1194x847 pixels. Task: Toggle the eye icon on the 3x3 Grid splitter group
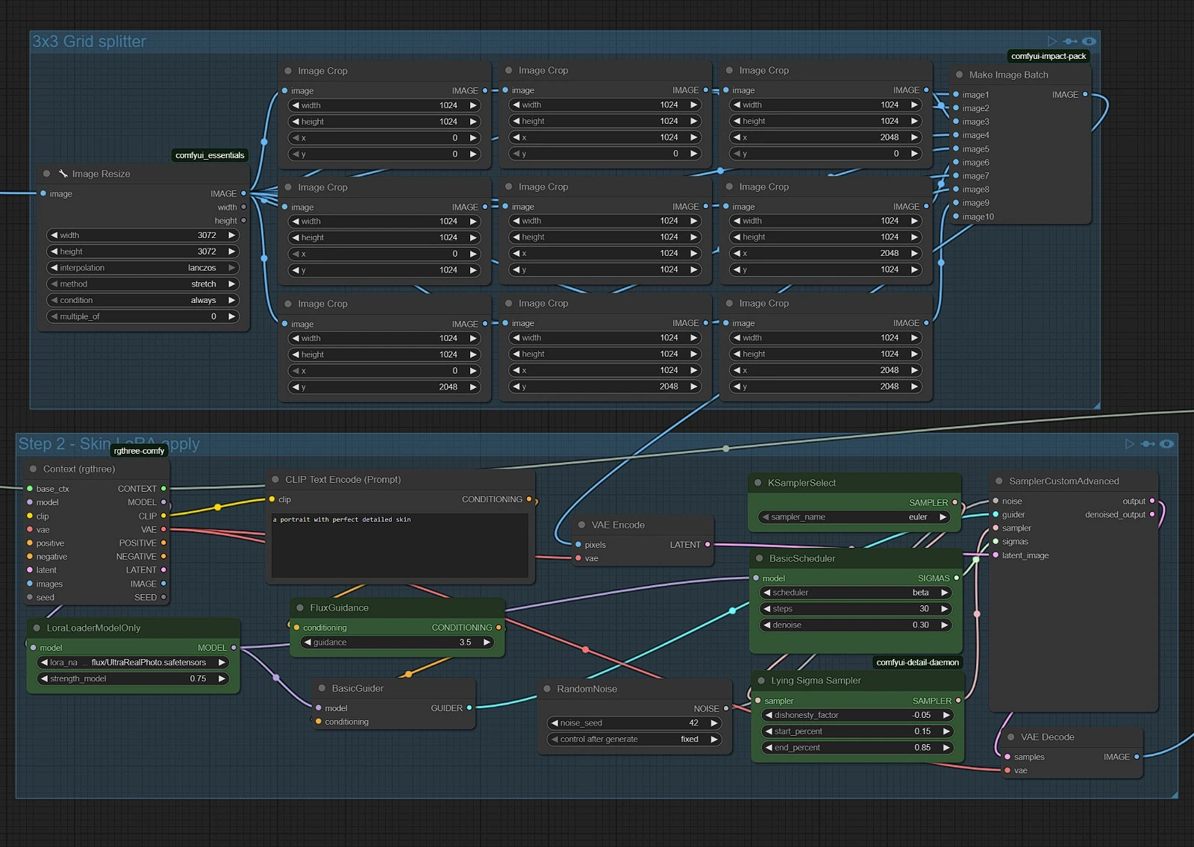click(x=1089, y=41)
